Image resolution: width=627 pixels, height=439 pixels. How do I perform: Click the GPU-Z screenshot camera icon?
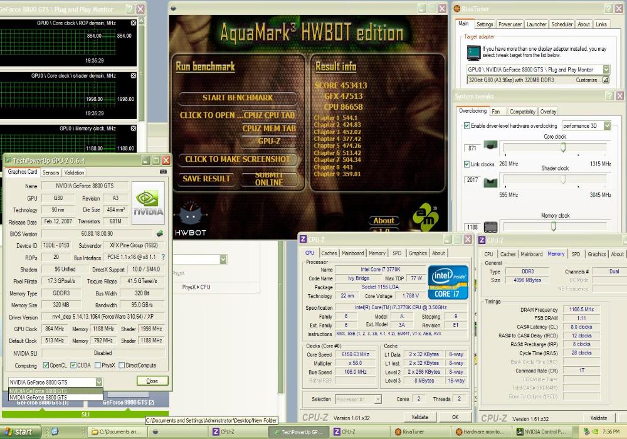(x=163, y=171)
